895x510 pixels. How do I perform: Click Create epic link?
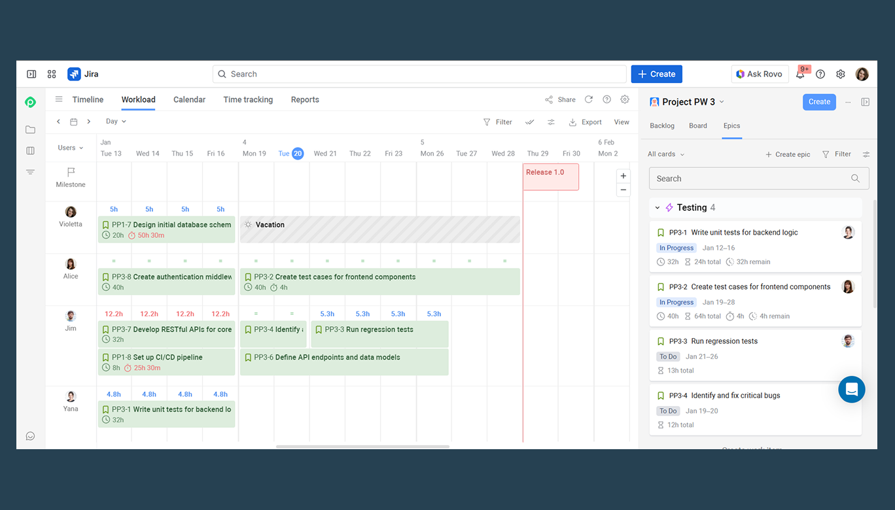pyautogui.click(x=788, y=154)
